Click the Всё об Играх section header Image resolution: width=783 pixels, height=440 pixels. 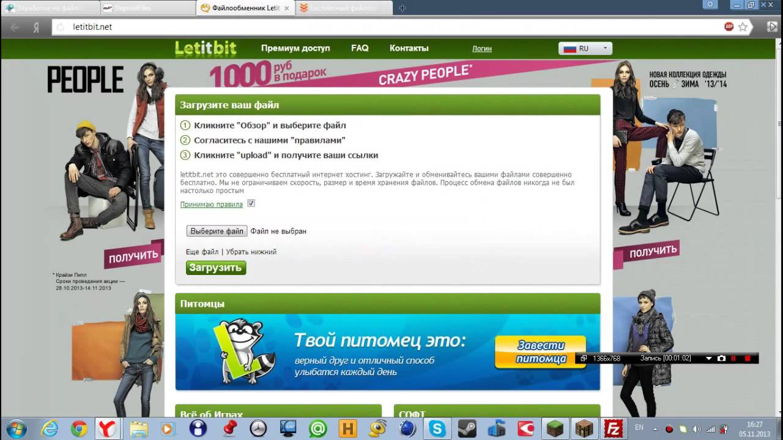pyautogui.click(x=278, y=411)
